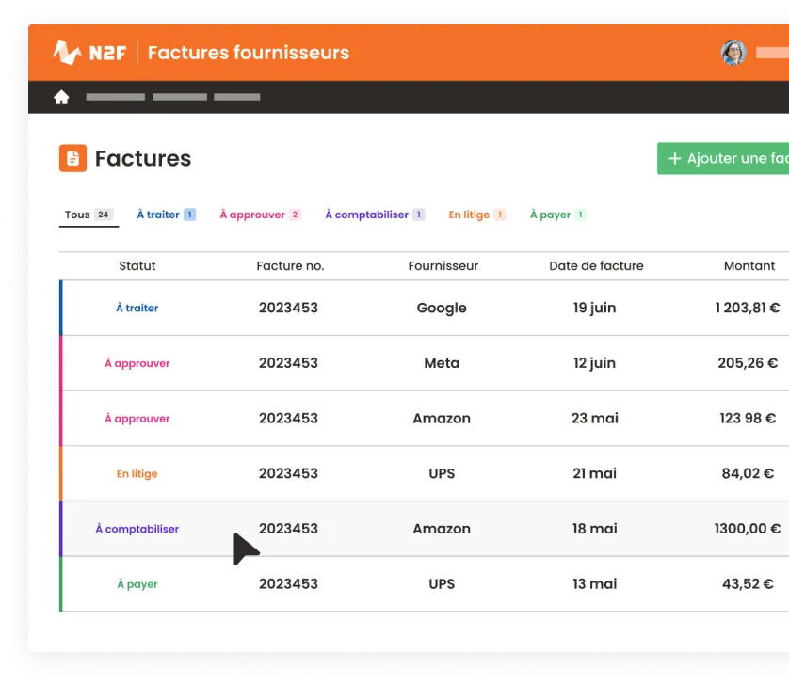Viewport: 789px width, 684px height.
Task: Click the badge showing 2 on À approuver
Action: [295, 215]
